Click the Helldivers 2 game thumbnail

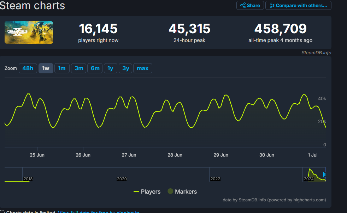point(29,32)
